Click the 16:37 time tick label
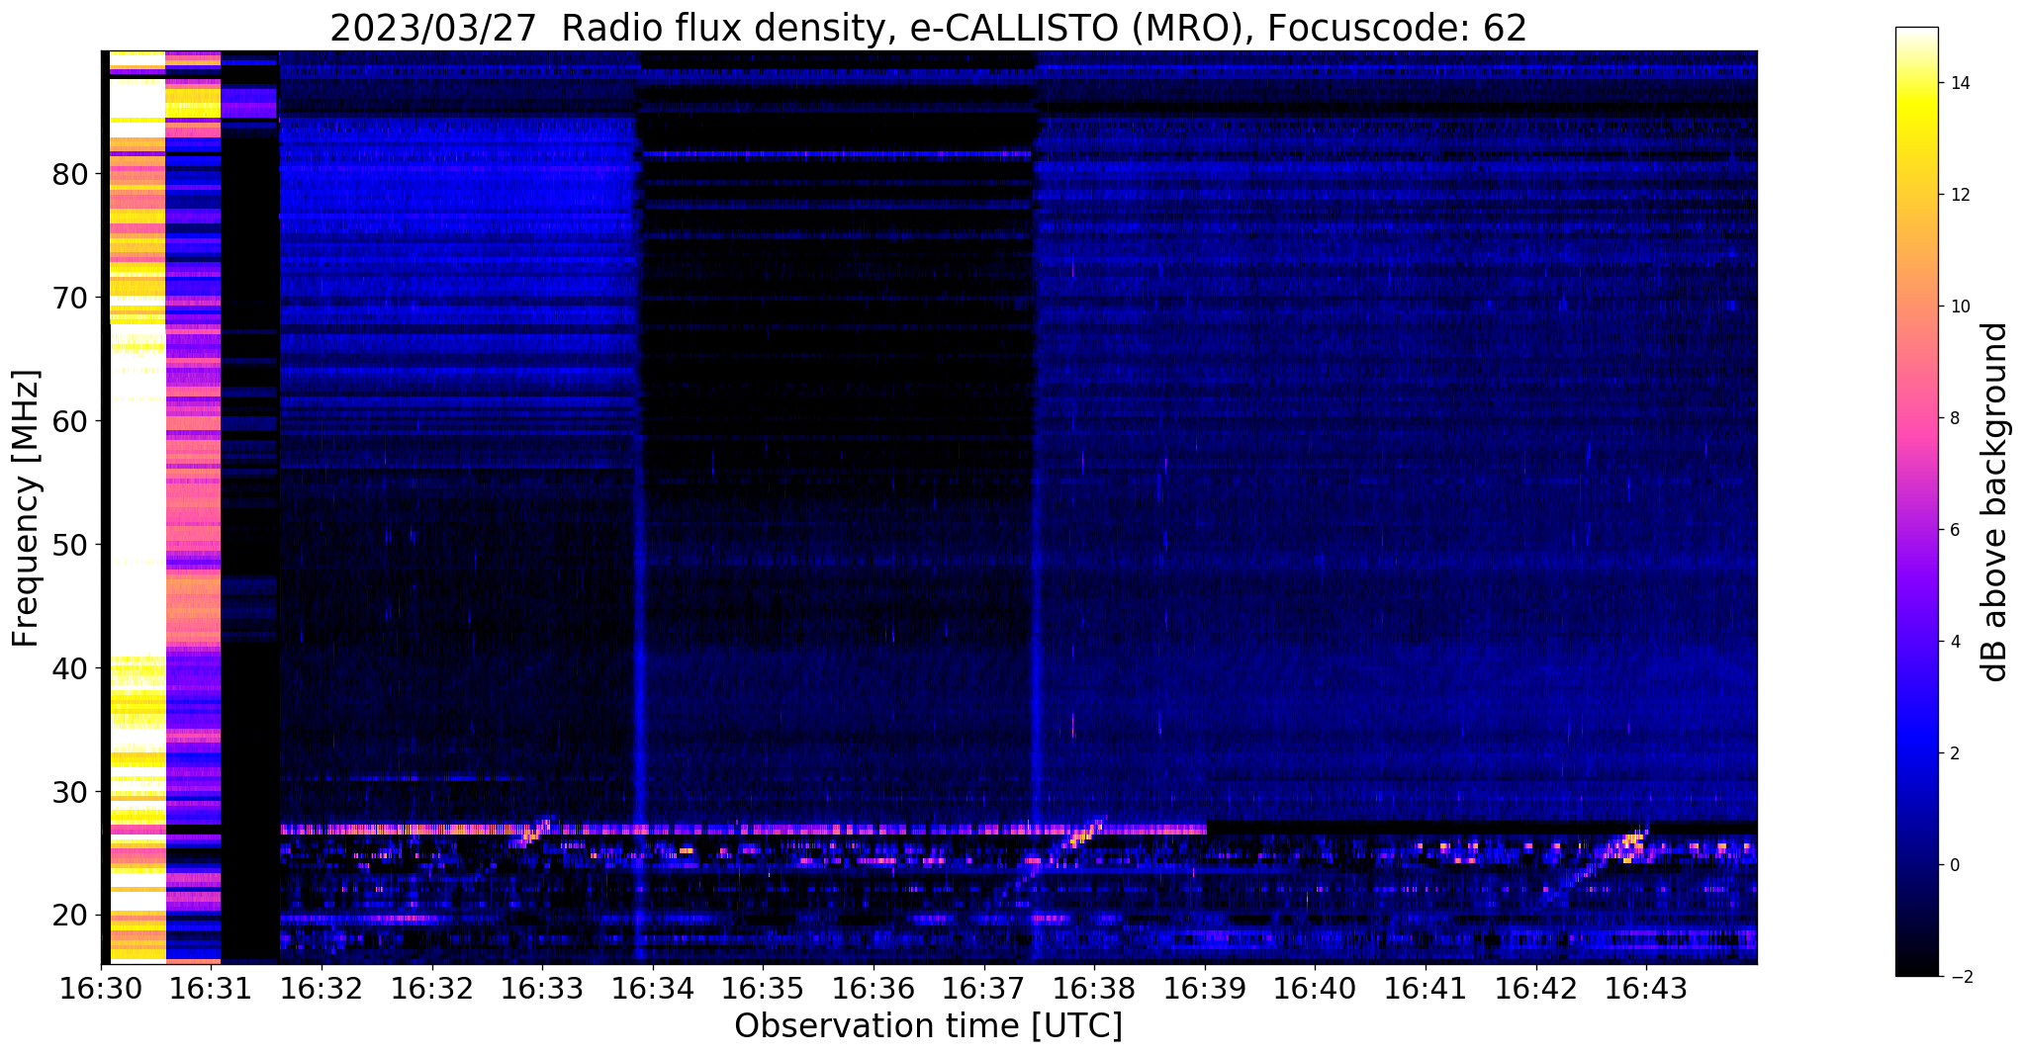This screenshot has height=1055, width=2025. pos(983,988)
